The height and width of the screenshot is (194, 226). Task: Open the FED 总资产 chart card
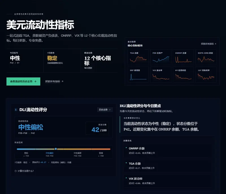[161, 57]
